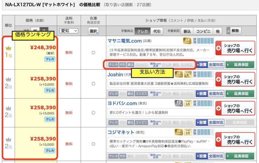Toggle the コンビニ payment filter
259x163 pixels.
tap(203, 31)
